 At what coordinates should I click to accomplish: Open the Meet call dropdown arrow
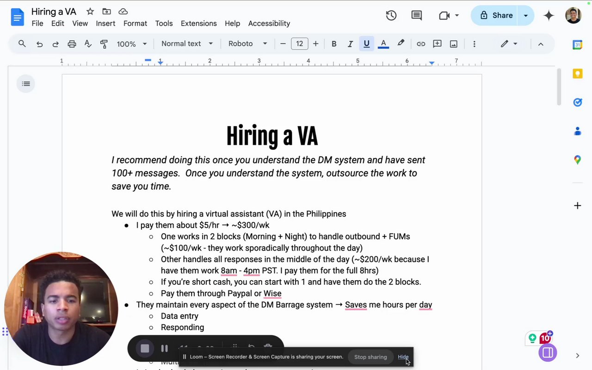point(457,15)
